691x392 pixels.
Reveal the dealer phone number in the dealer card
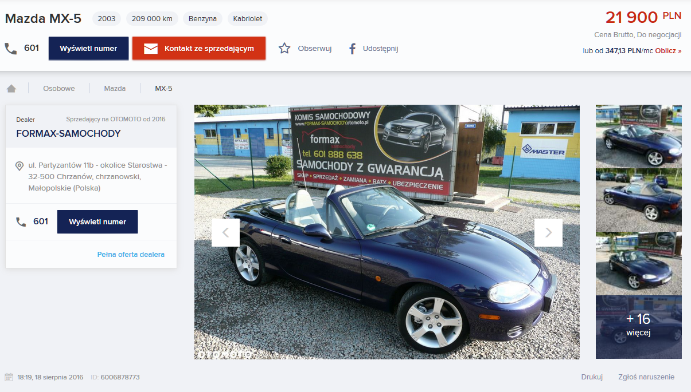pos(97,222)
